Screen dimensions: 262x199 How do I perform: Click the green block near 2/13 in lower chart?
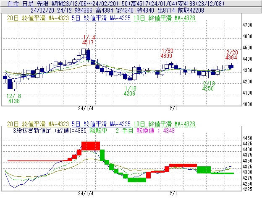(x=204, y=170)
